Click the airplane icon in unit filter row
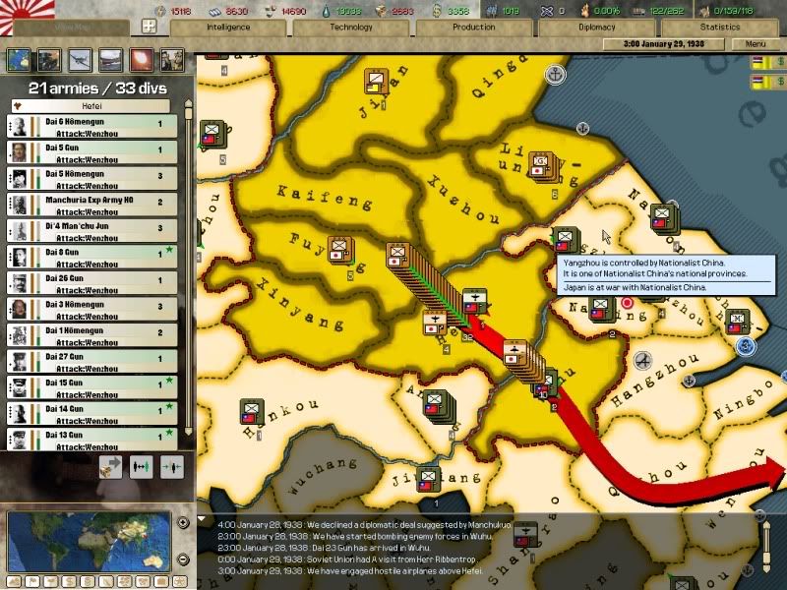Viewport: 787px width, 590px height. tap(80, 59)
